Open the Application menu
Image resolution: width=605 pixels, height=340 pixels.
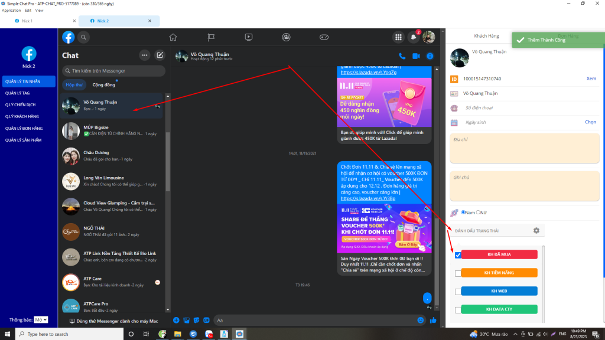coord(11,11)
